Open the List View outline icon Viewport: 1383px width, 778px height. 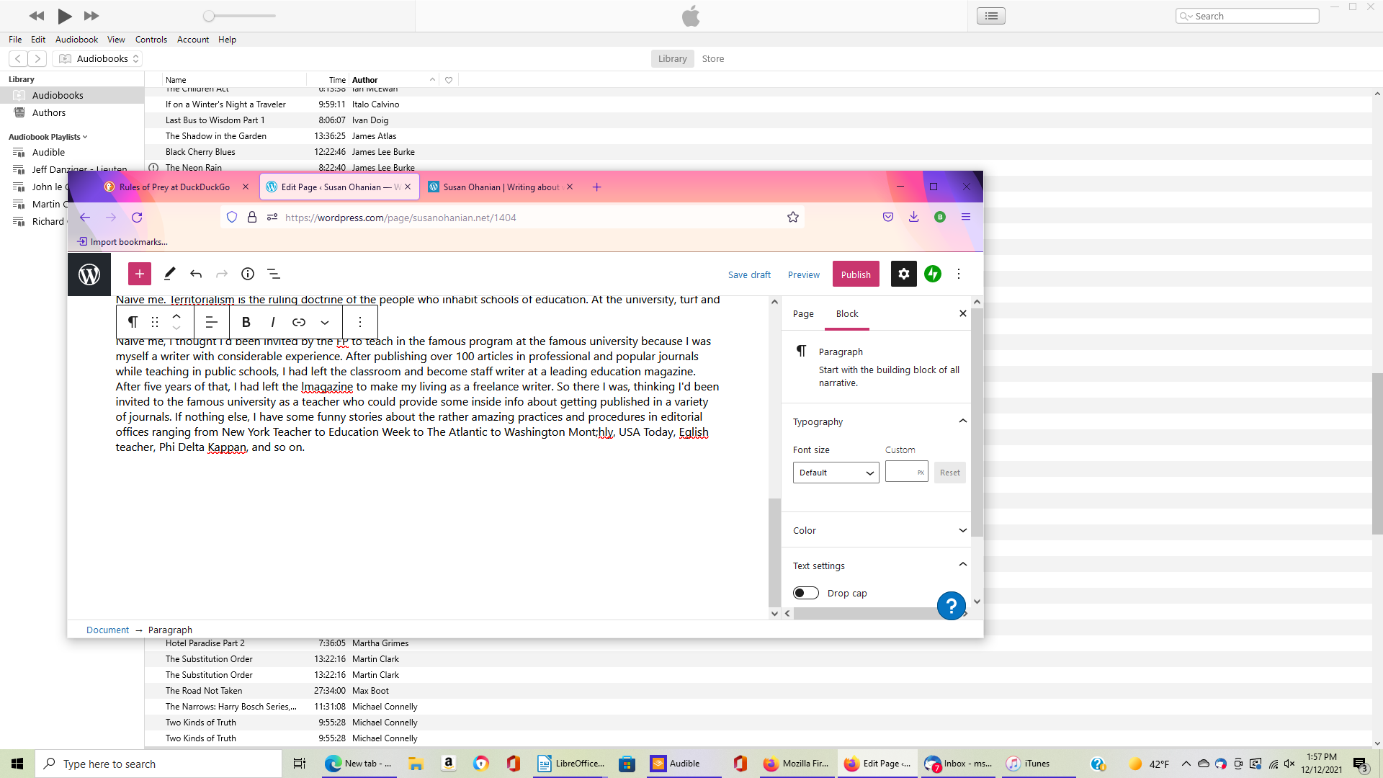click(x=274, y=274)
